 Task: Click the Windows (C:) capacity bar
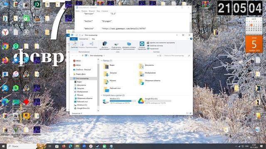(x=123, y=101)
